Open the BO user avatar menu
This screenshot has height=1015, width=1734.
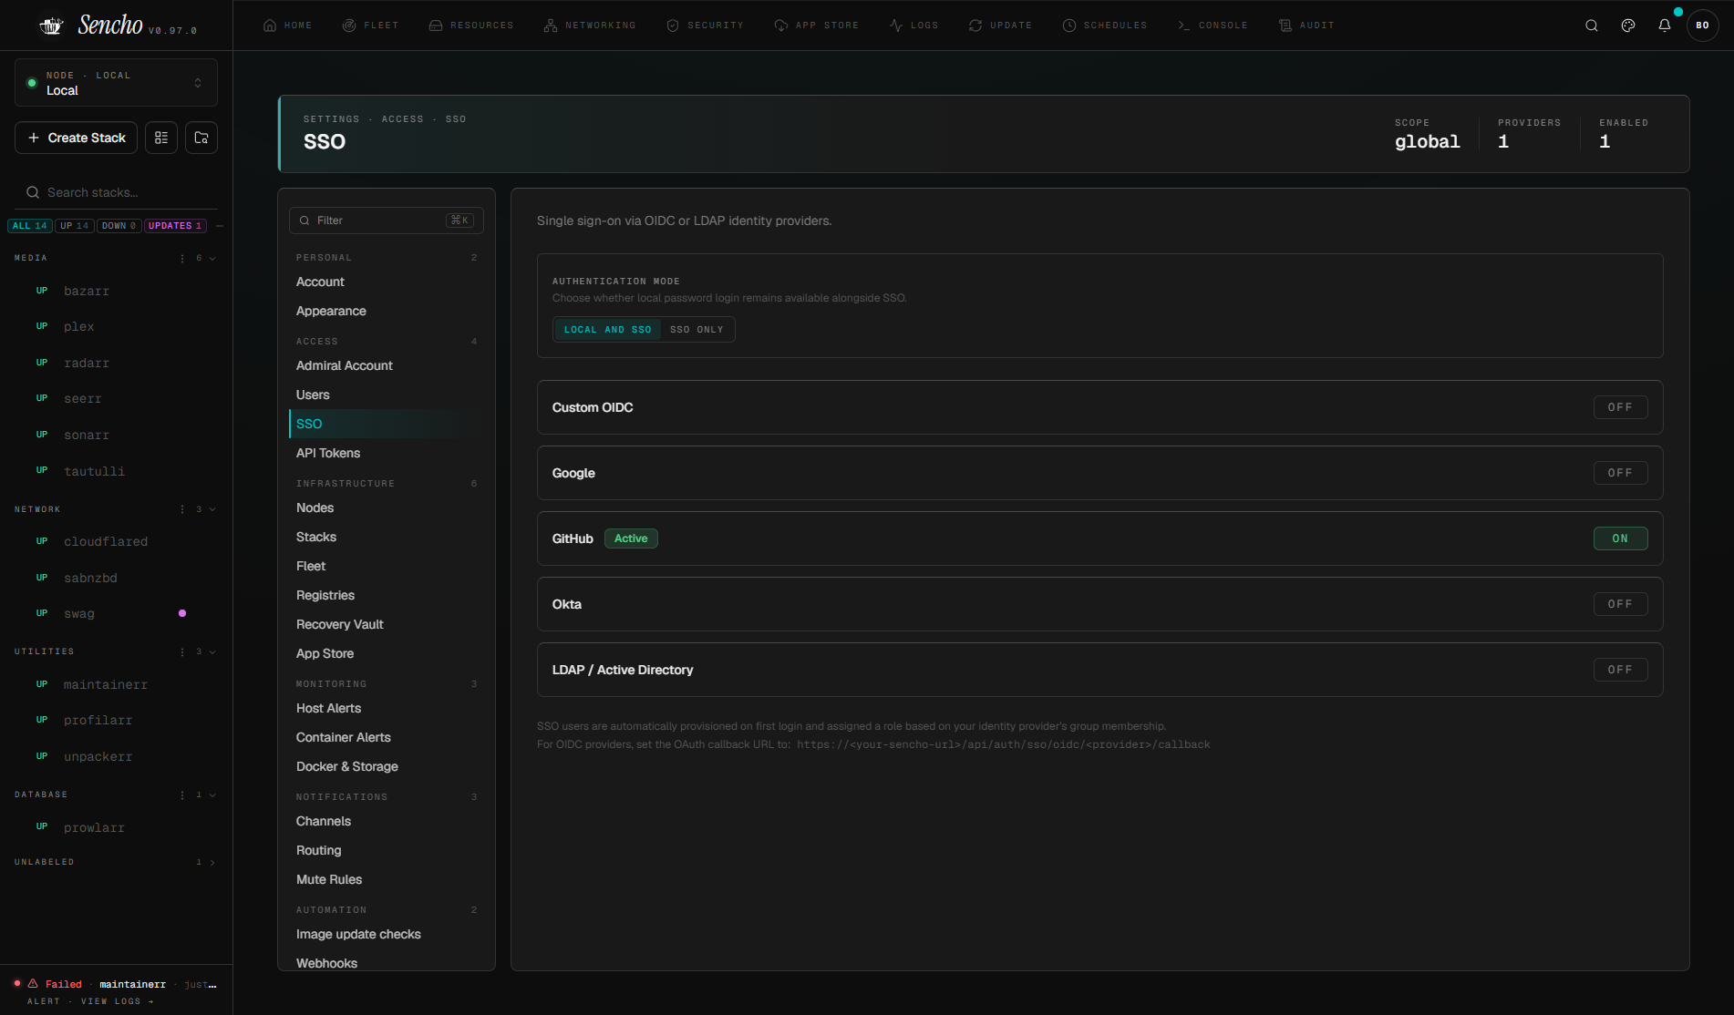pyautogui.click(x=1702, y=26)
